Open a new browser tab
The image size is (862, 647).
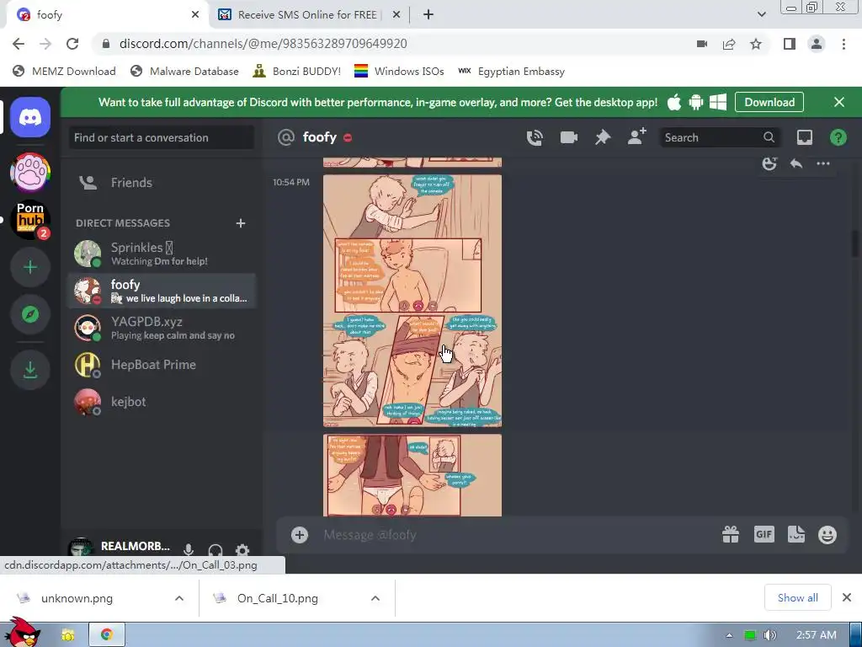pyautogui.click(x=428, y=14)
